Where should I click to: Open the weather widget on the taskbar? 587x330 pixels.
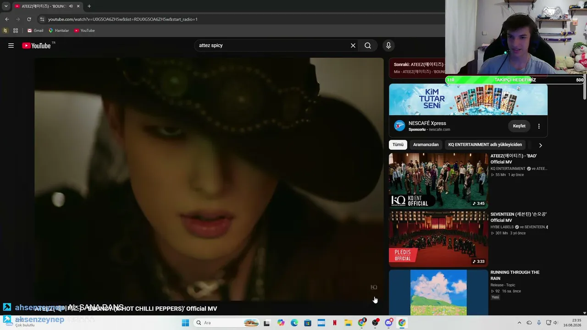21,323
